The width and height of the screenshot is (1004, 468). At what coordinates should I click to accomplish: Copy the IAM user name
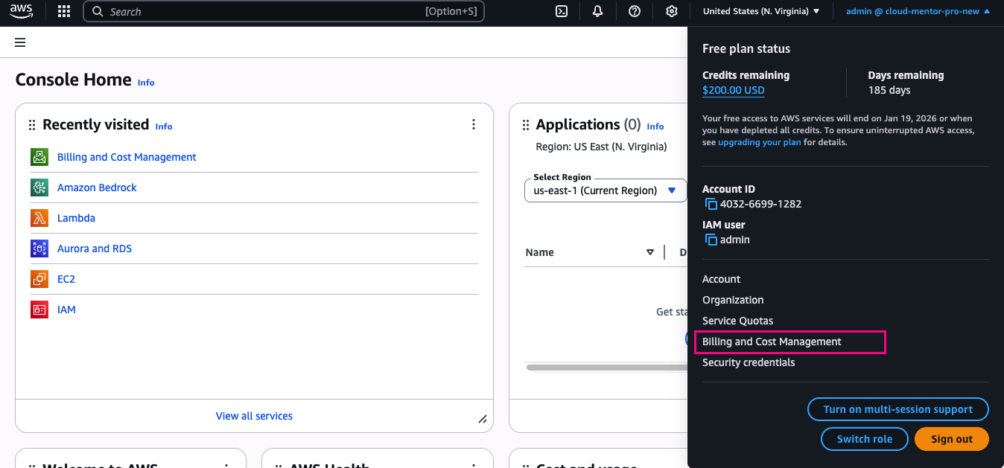click(x=711, y=240)
